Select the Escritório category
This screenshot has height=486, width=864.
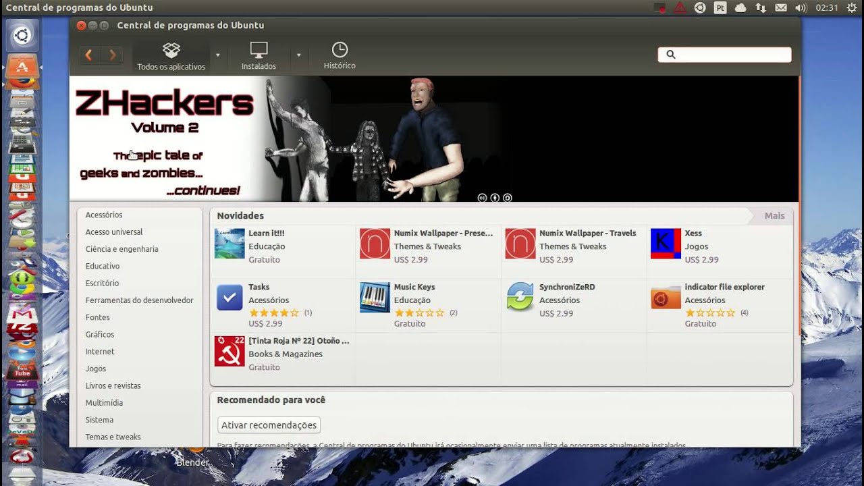pyautogui.click(x=102, y=283)
